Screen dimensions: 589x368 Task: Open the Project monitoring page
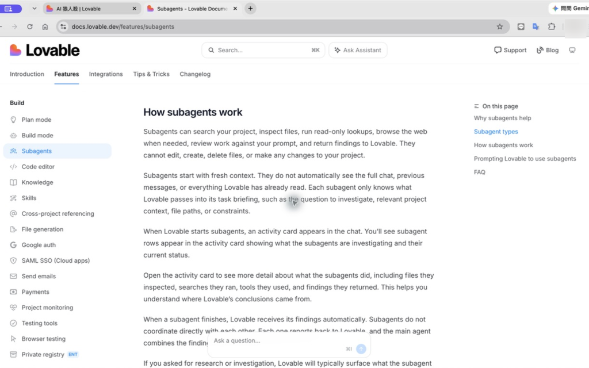(x=47, y=308)
